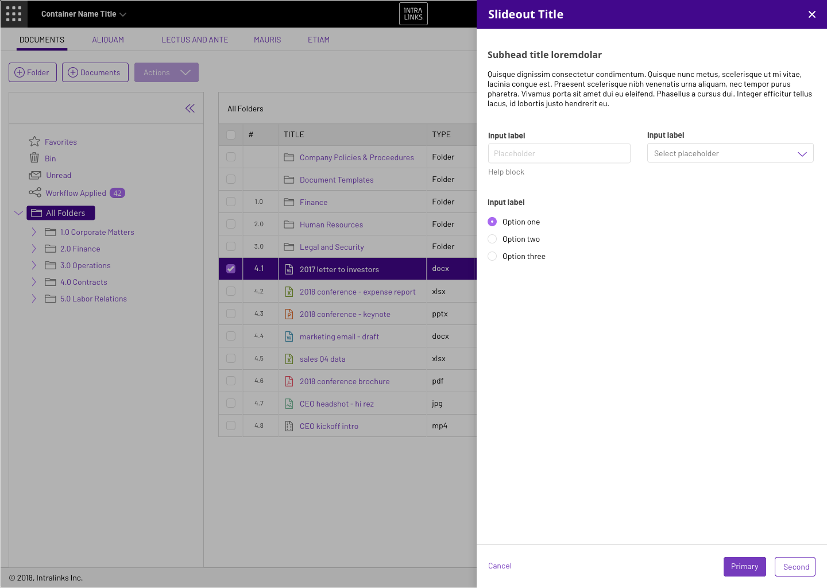
Task: Open the Actions dropdown button
Action: click(167, 72)
